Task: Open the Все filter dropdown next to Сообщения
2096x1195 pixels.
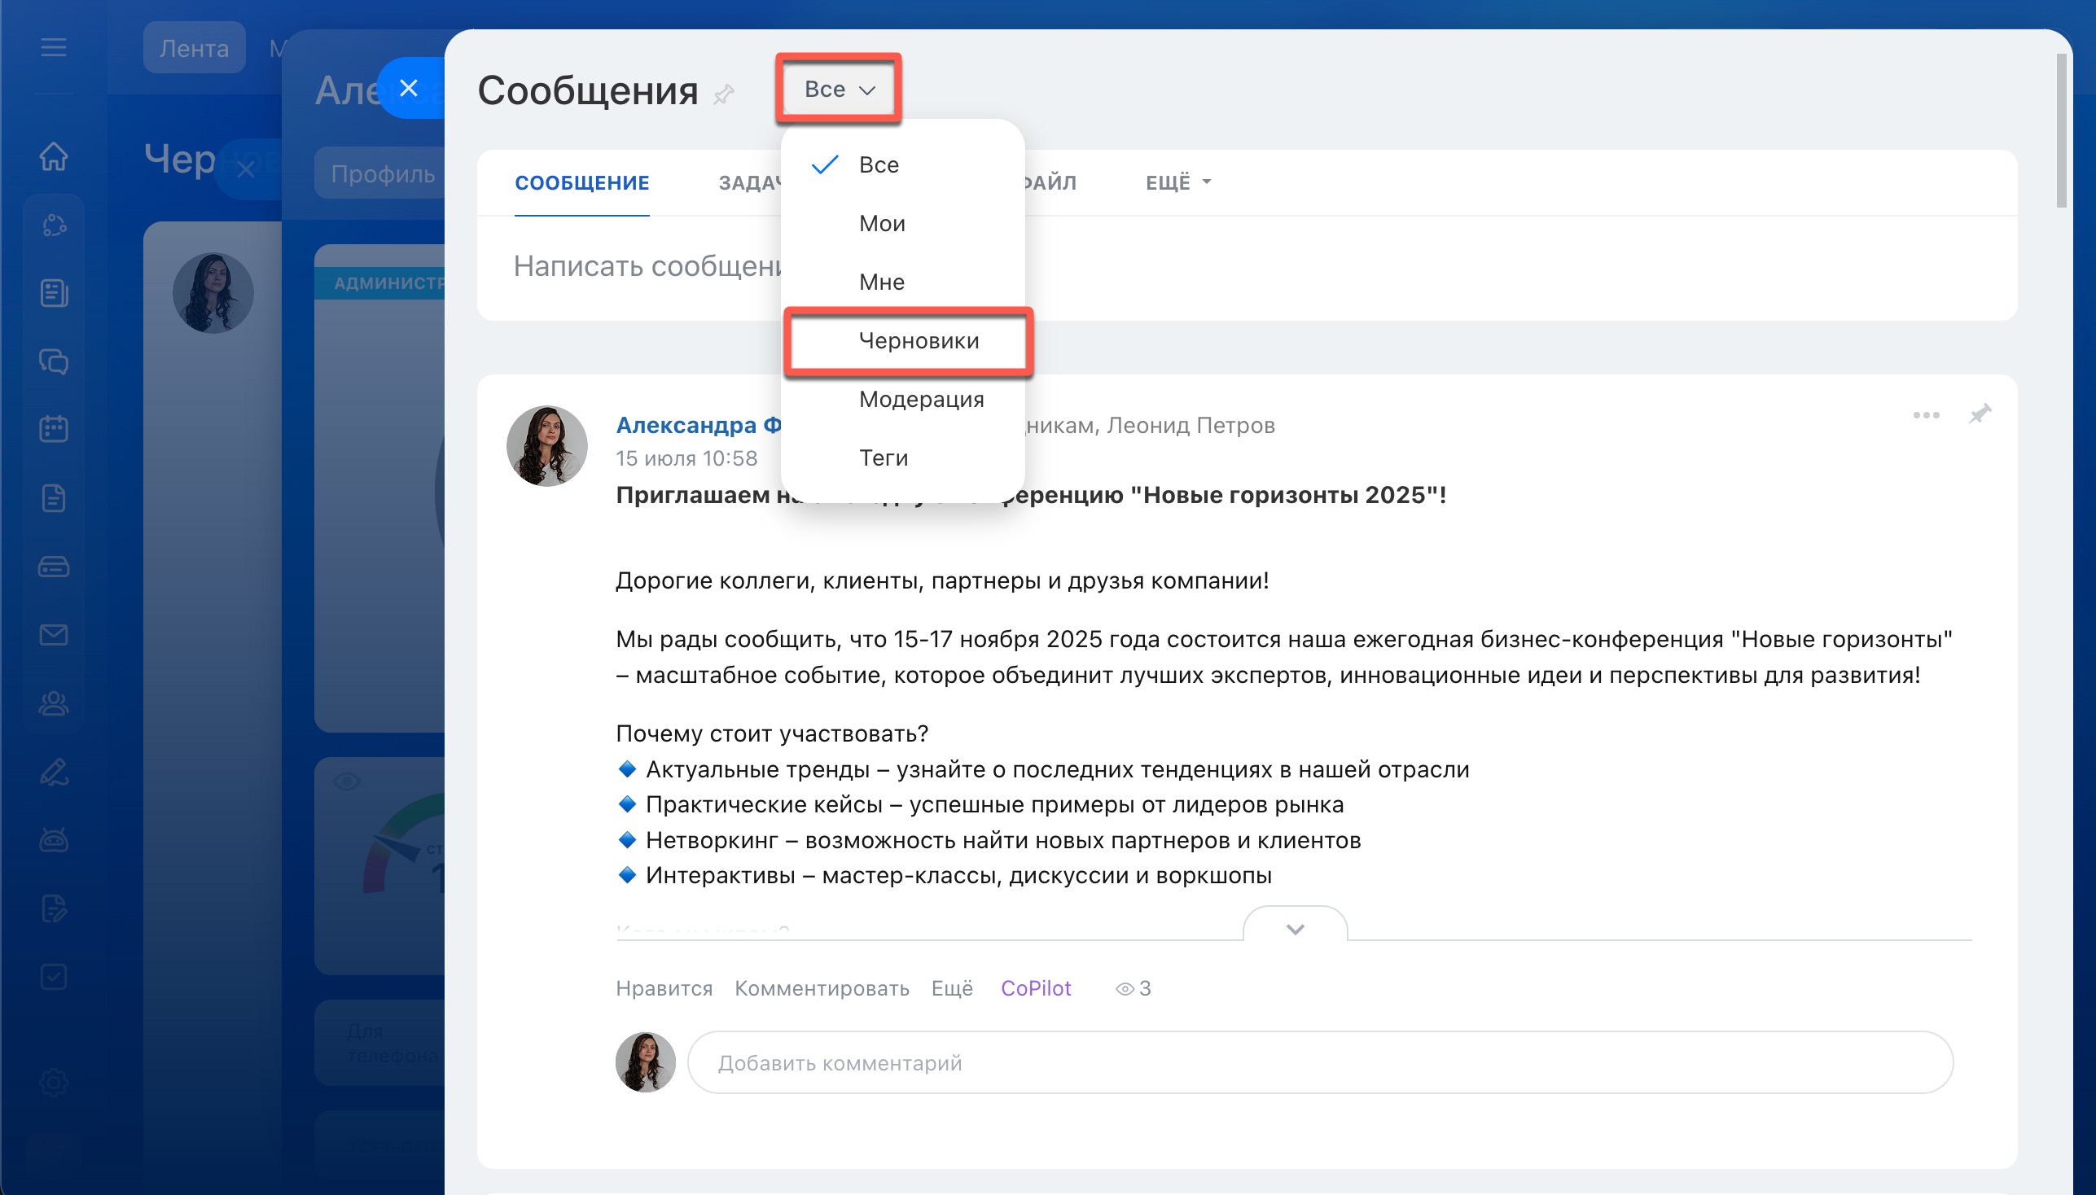Action: tap(839, 89)
